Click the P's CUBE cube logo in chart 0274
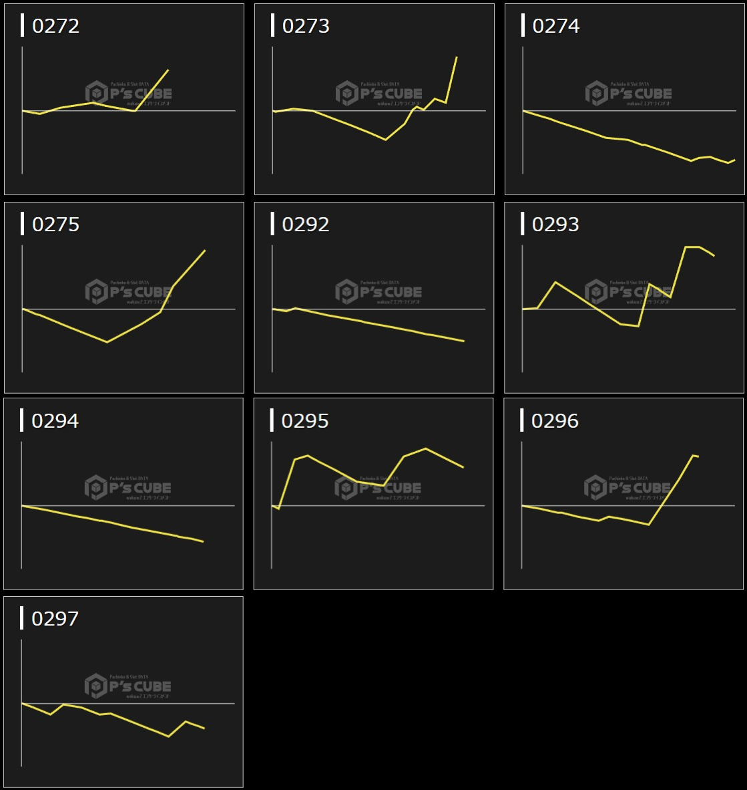This screenshot has width=747, height=790. click(597, 94)
